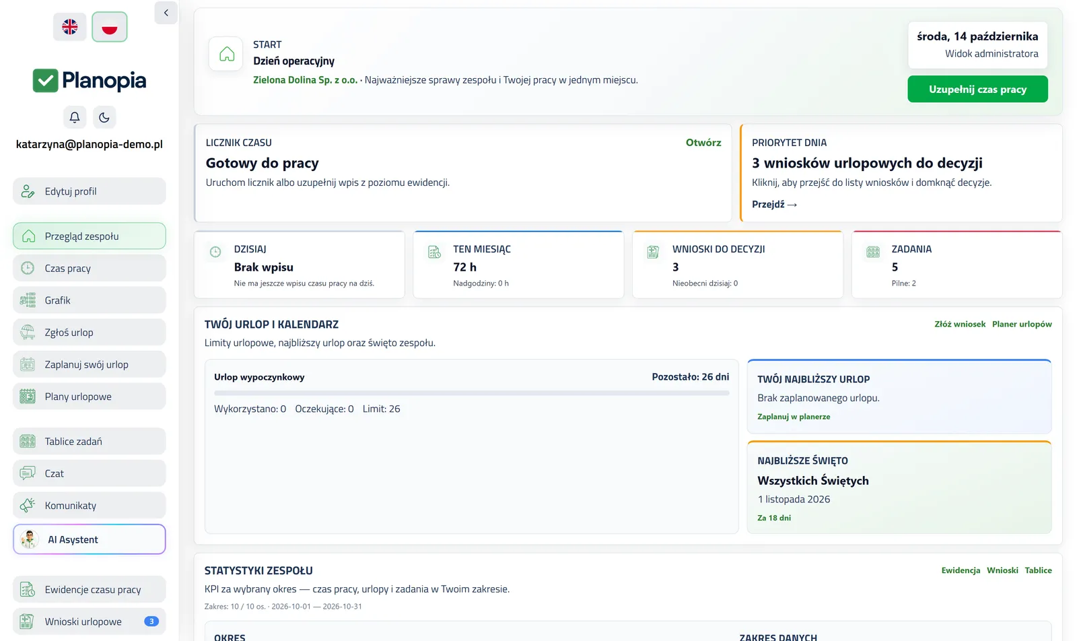
Task: Click the Wnioski urlopowe sidebar icon
Action: (x=28, y=621)
